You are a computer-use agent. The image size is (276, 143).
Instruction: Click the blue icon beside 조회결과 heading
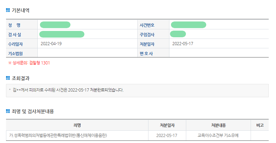(x=8, y=78)
